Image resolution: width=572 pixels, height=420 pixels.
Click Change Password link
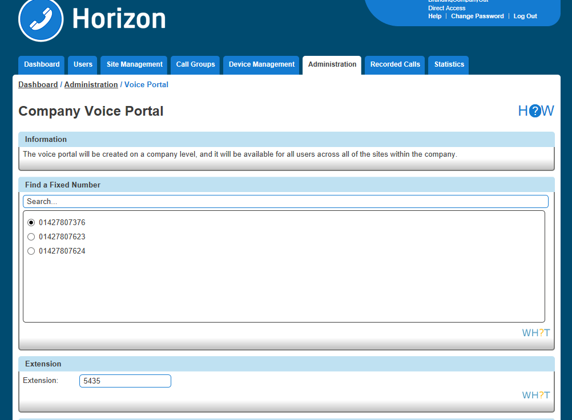pos(477,16)
